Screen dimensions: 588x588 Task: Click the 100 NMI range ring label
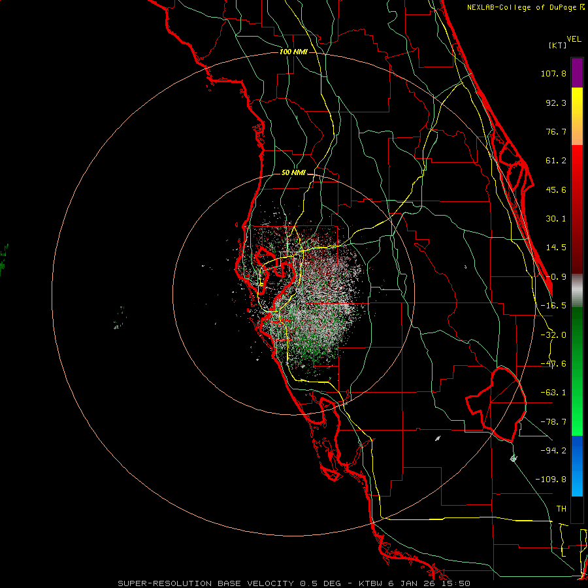point(293,52)
